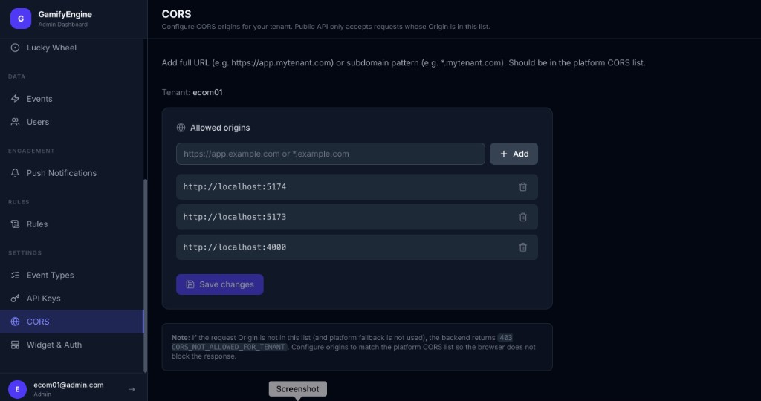Open Widget & Auth settings
This screenshot has width=761, height=401.
tap(54, 345)
